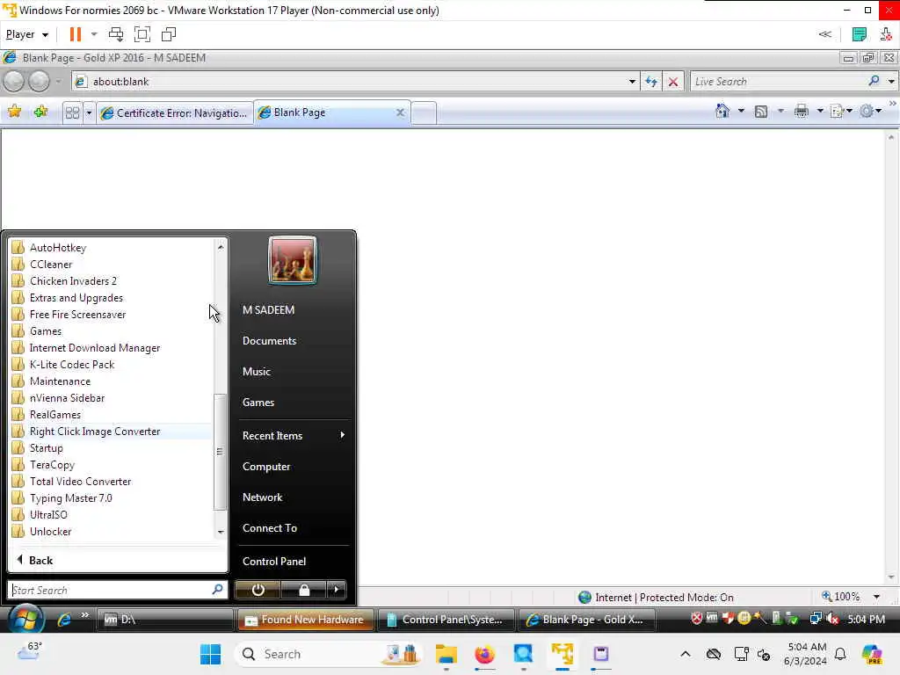This screenshot has height=675, width=900.
Task: Open Control Panel from the Start menu
Action: pyautogui.click(x=274, y=562)
